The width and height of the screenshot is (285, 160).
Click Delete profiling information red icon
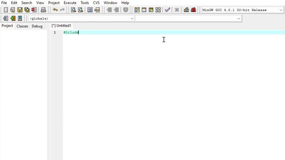(193, 10)
